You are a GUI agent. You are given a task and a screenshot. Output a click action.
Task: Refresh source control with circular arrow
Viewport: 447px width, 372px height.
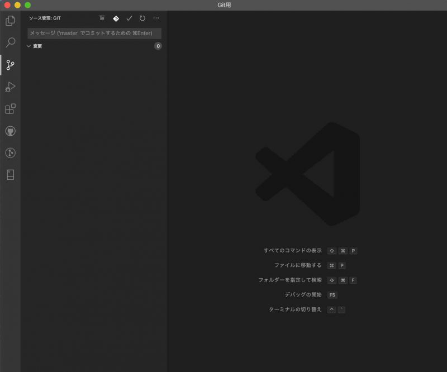[142, 18]
